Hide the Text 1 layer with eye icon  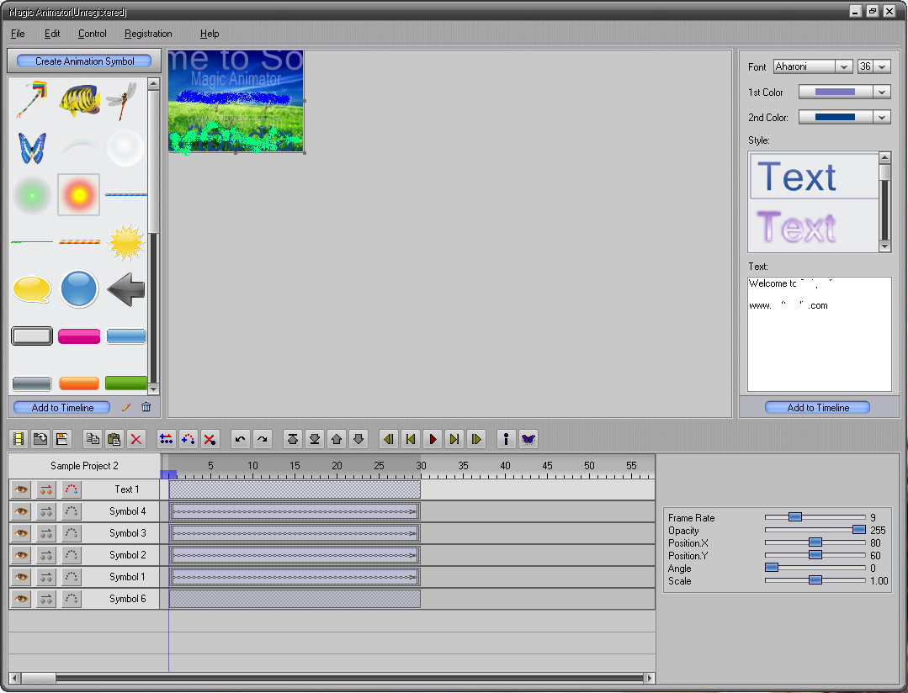22,489
